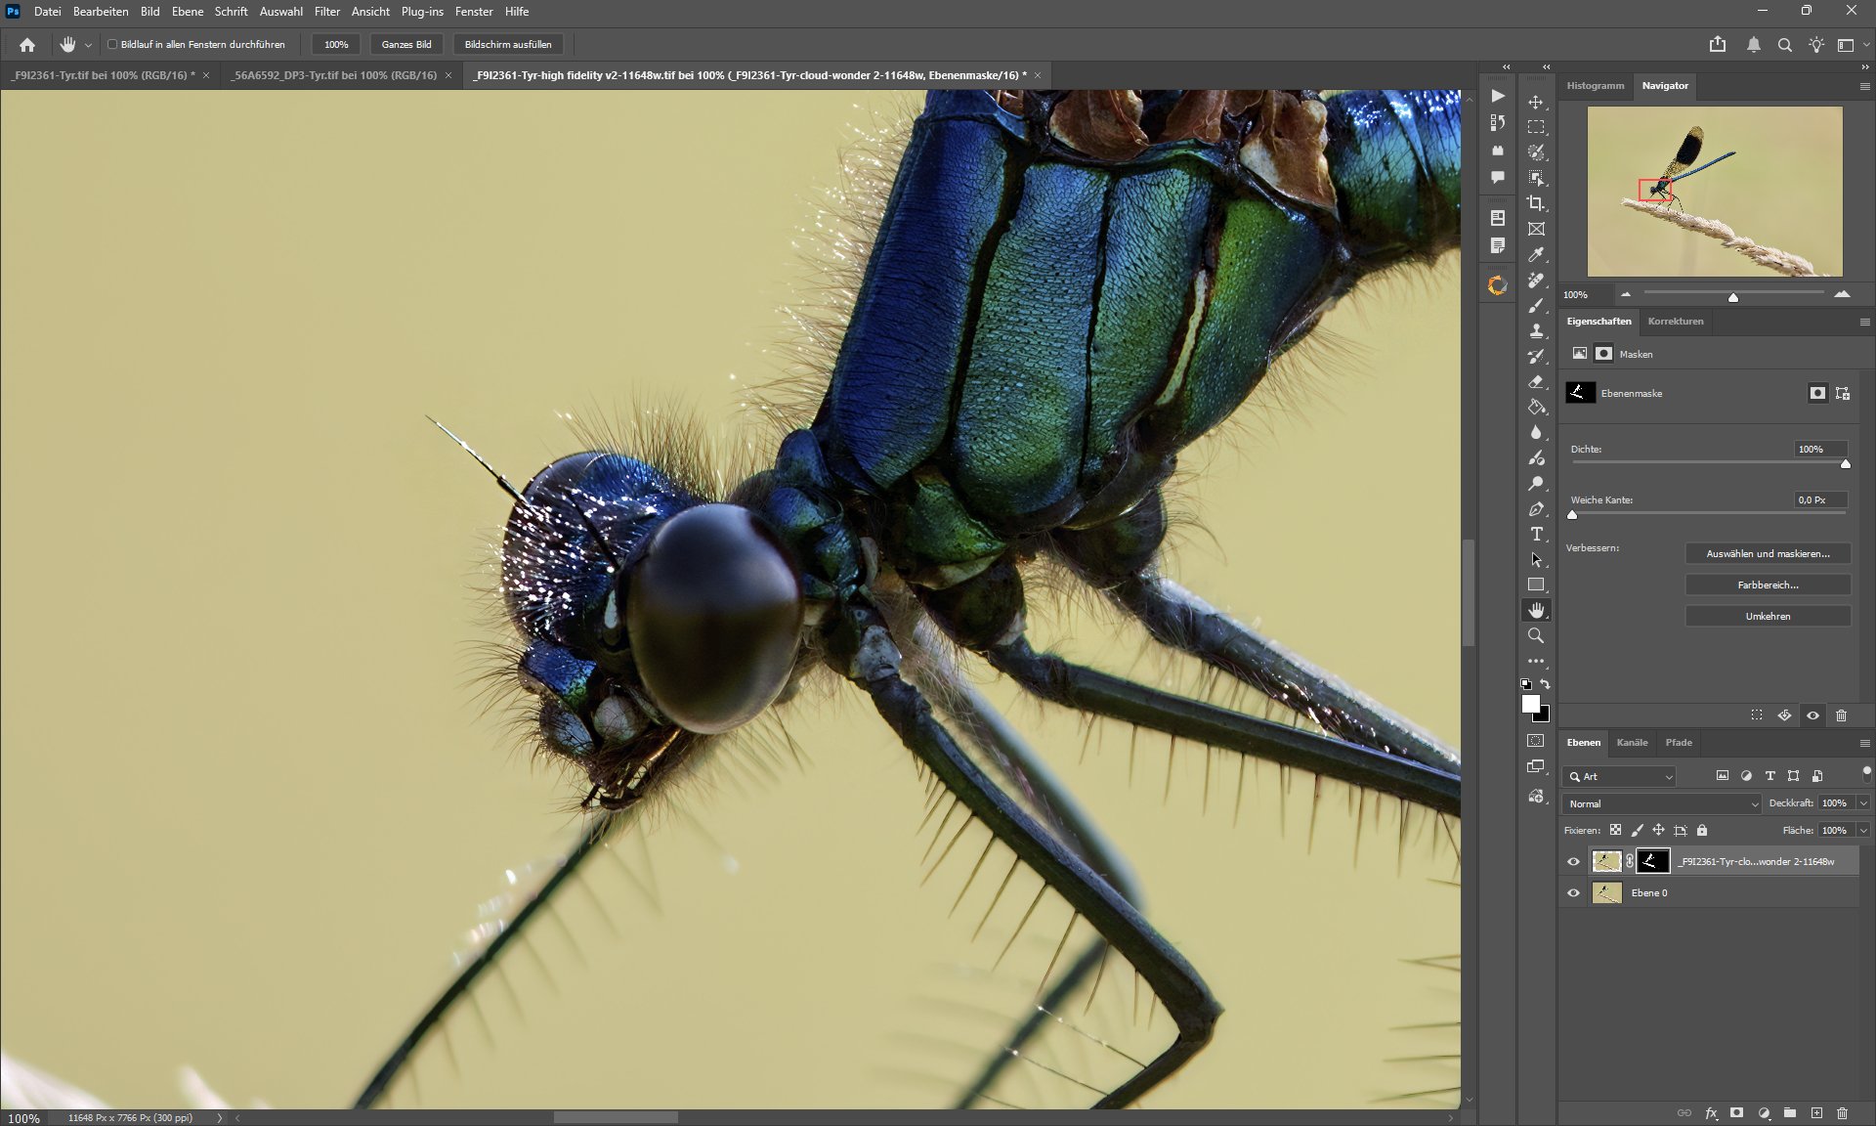Open the Normal blend mode dropdown
The image size is (1876, 1126).
pyautogui.click(x=1662, y=803)
